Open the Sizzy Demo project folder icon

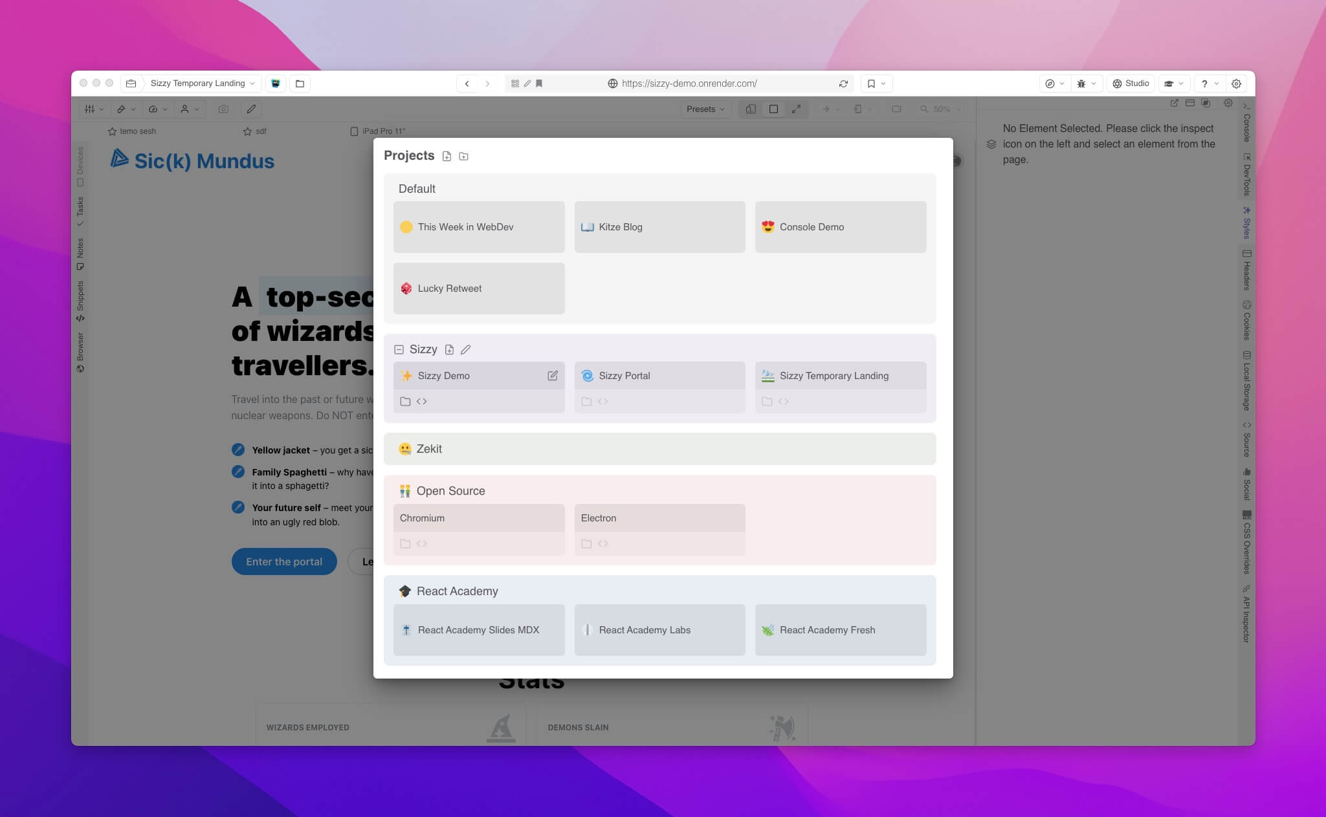pyautogui.click(x=405, y=402)
